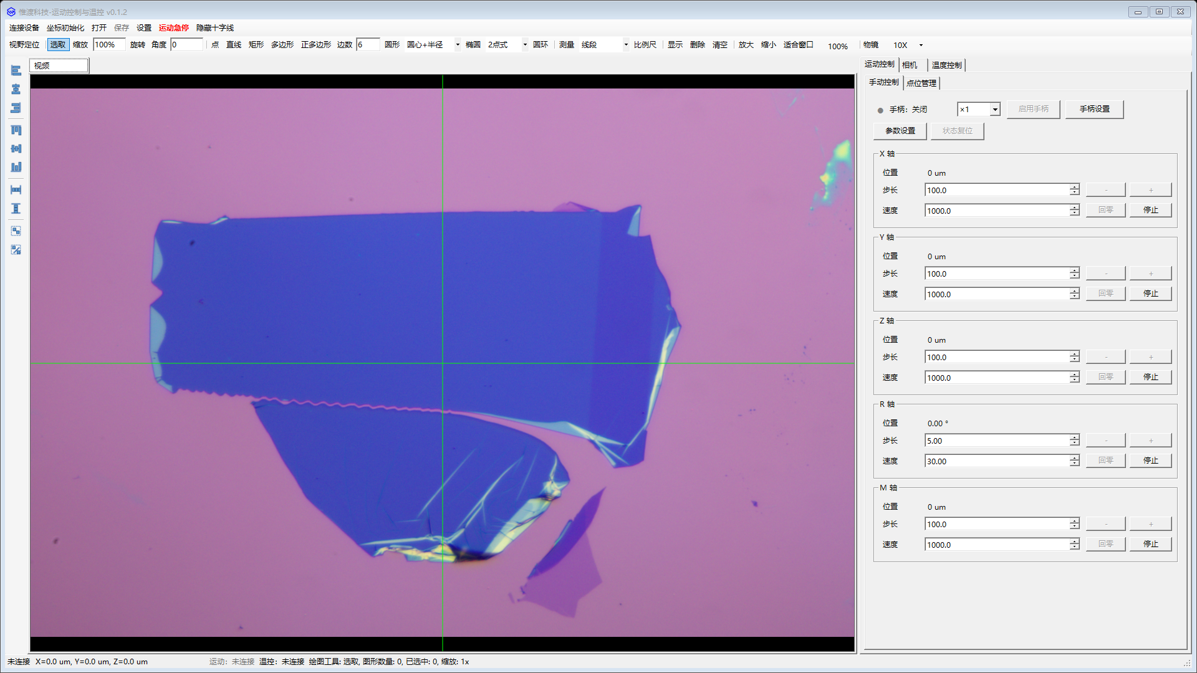
Task: Click the 缩放 100% input field
Action: point(109,45)
